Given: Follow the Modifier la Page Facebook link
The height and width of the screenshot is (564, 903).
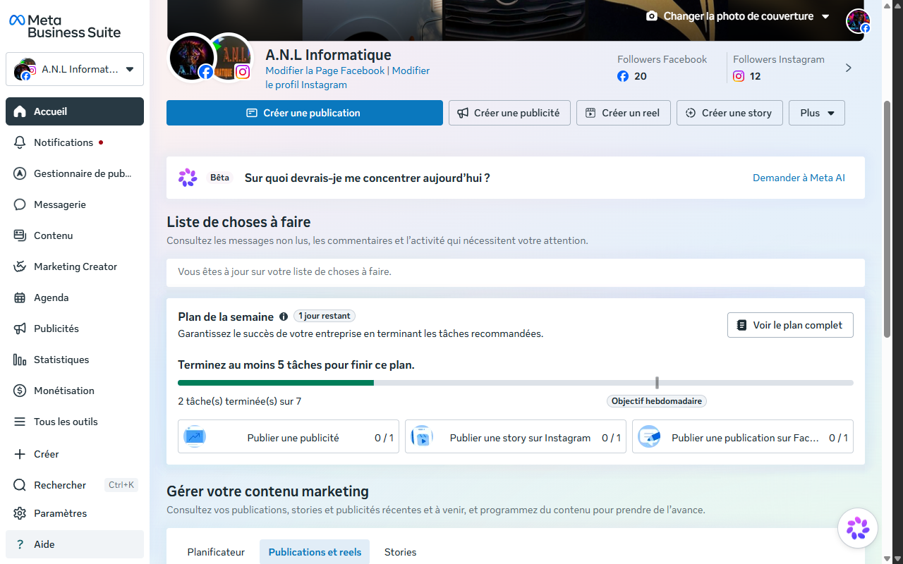Looking at the screenshot, I should tap(325, 70).
